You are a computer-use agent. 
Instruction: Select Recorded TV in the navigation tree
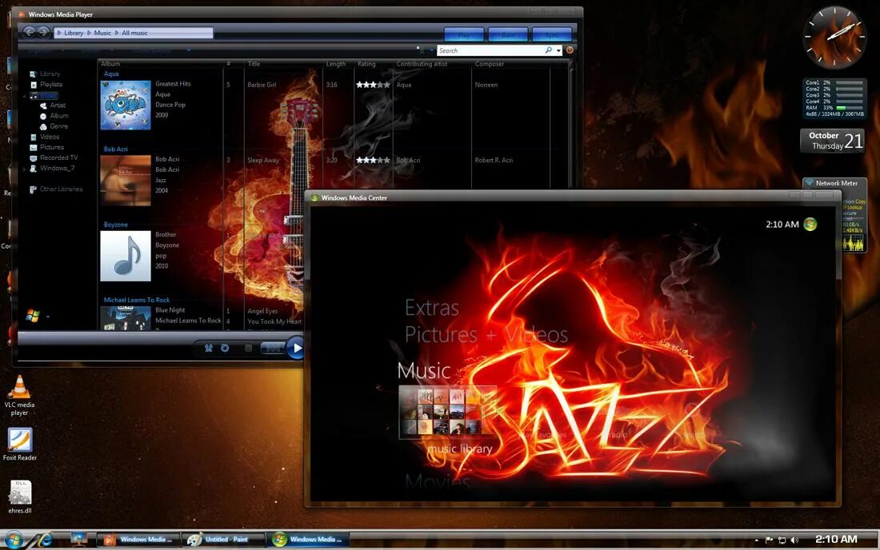(59, 157)
